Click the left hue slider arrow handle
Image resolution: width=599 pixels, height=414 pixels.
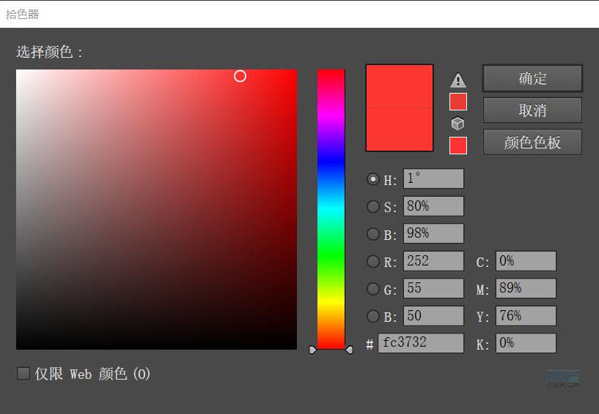click(312, 350)
